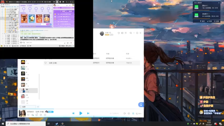Select the playlist named C#
Viewport: 224px width, 126px height.
[x=28, y=102]
